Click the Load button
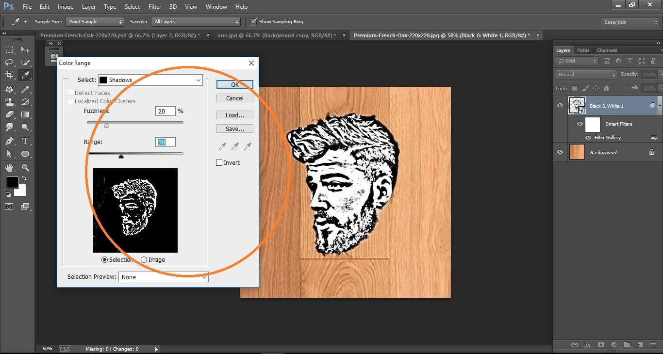This screenshot has width=663, height=354. (234, 115)
